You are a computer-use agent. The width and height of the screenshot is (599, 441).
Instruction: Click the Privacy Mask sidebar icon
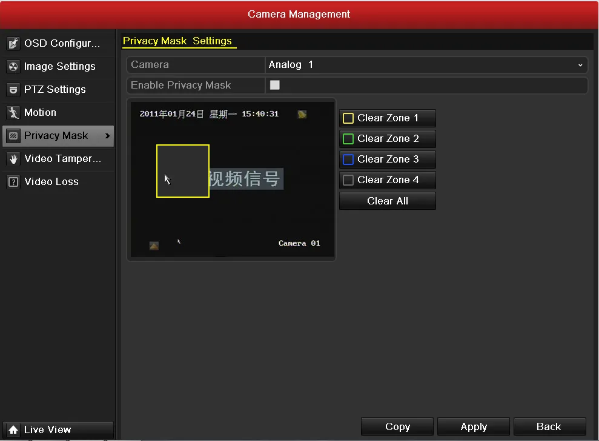[x=13, y=136]
